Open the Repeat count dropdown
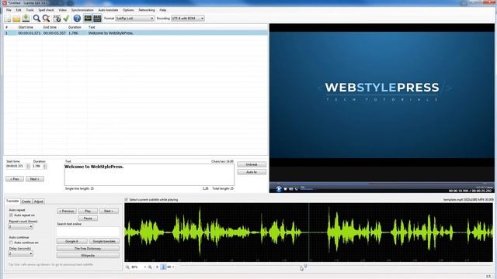 pos(21,226)
